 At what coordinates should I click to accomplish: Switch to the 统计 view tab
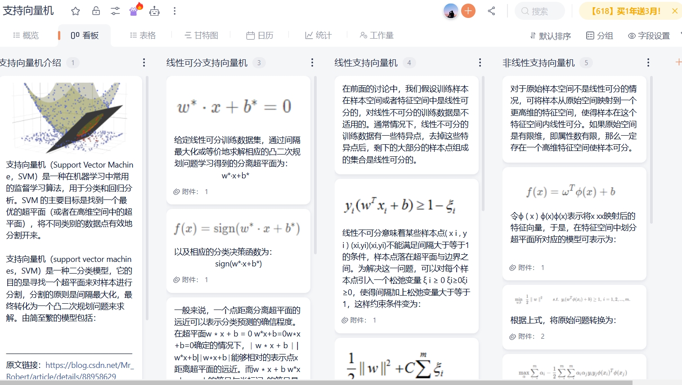click(318, 35)
